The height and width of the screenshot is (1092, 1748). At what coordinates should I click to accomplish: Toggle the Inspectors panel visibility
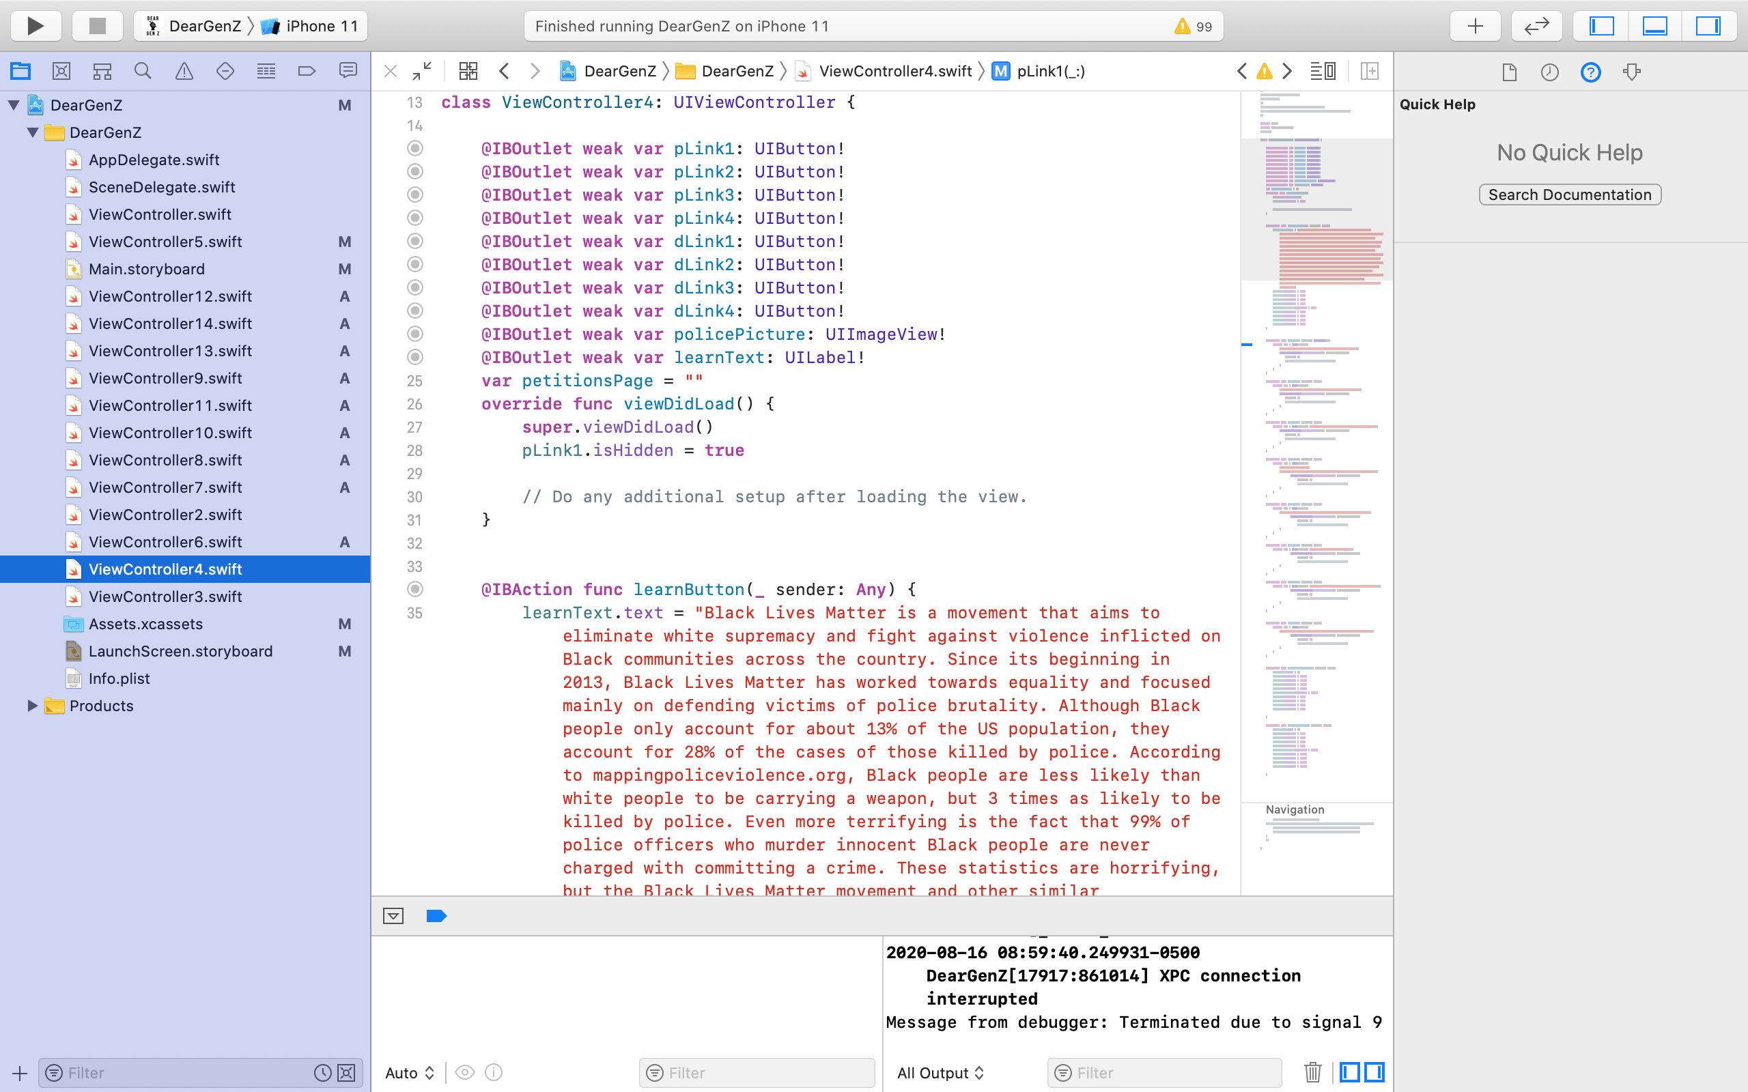click(x=1708, y=27)
